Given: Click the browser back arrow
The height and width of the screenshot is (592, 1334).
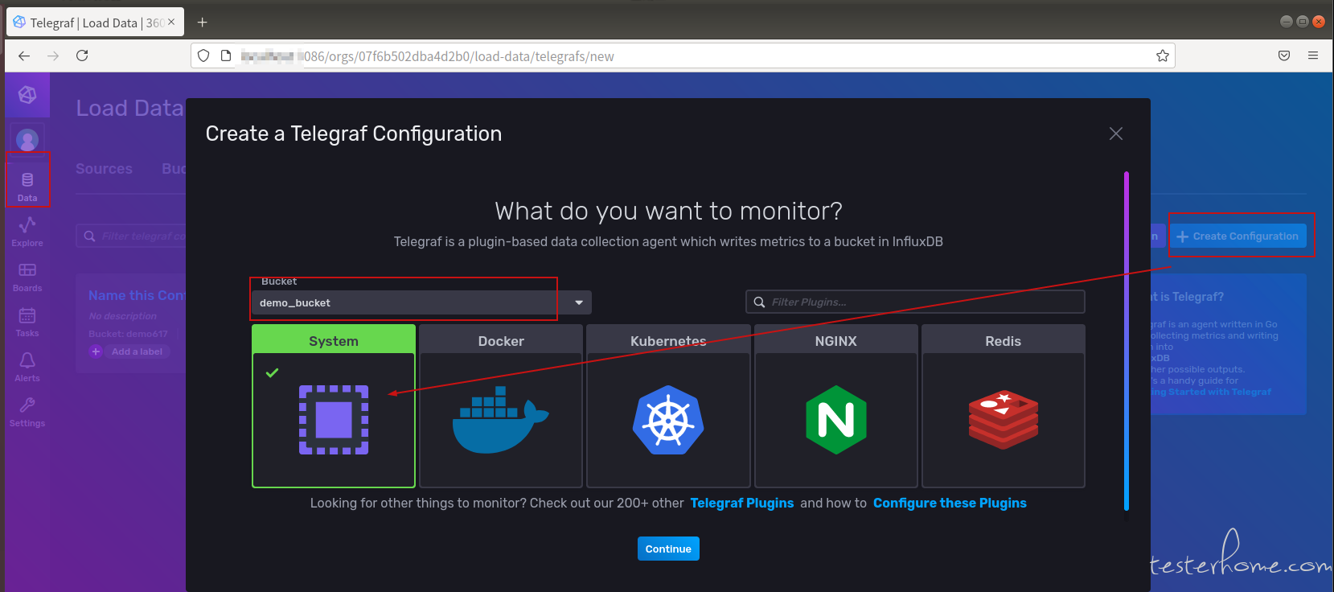Looking at the screenshot, I should (x=24, y=55).
